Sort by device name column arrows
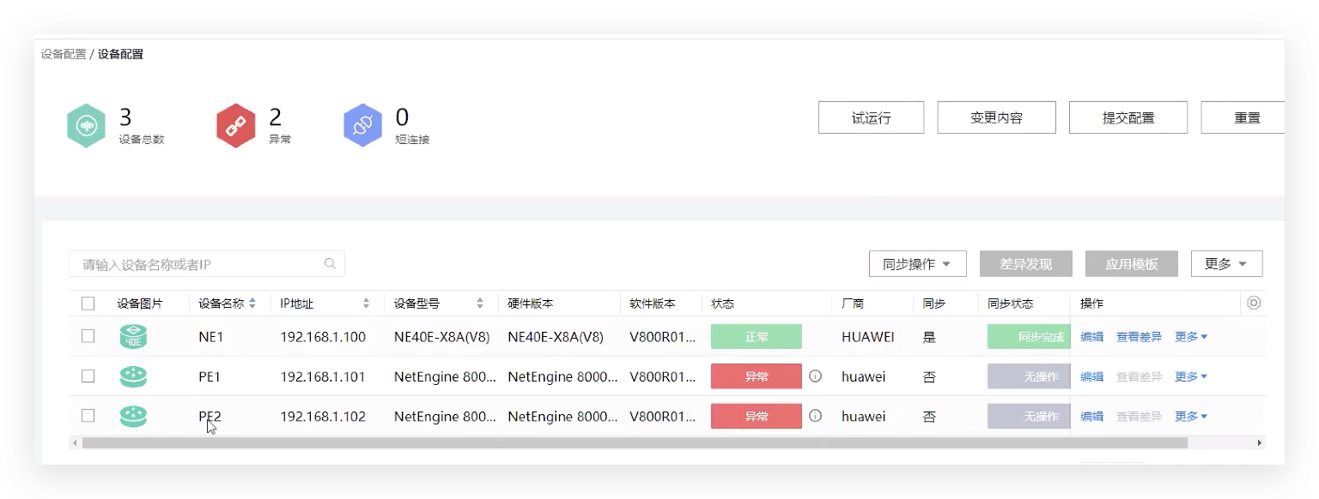Image resolution: width=1319 pixels, height=499 pixels. pos(252,304)
